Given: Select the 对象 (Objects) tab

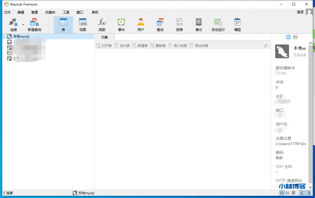Looking at the screenshot, I should [x=105, y=37].
